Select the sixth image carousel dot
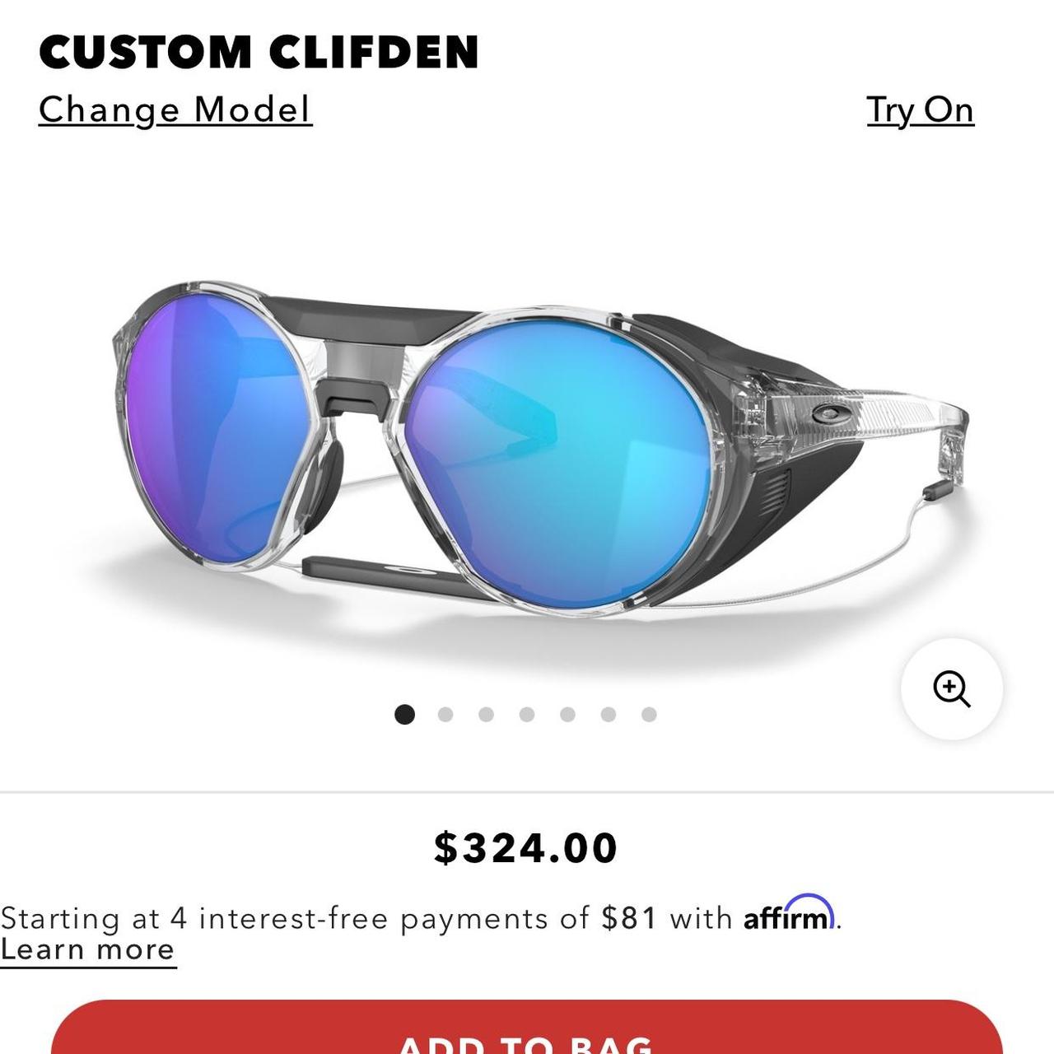This screenshot has height=1054, width=1054. tap(609, 714)
